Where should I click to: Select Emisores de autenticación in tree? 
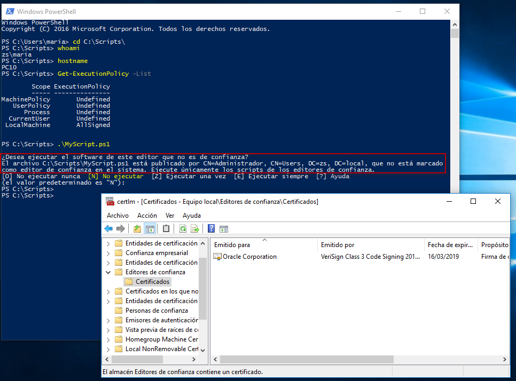pyautogui.click(x=161, y=320)
